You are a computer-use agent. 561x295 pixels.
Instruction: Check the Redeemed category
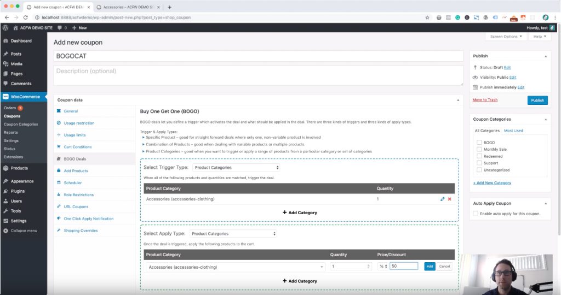pyautogui.click(x=479, y=156)
